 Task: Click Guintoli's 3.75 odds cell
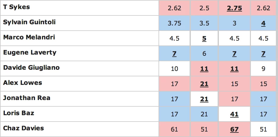coord(174,23)
